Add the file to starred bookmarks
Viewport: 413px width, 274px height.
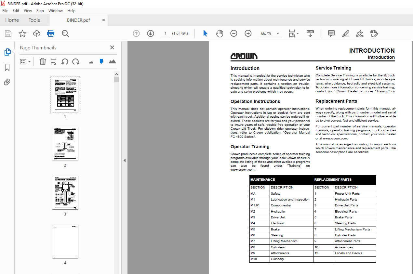click(22, 33)
